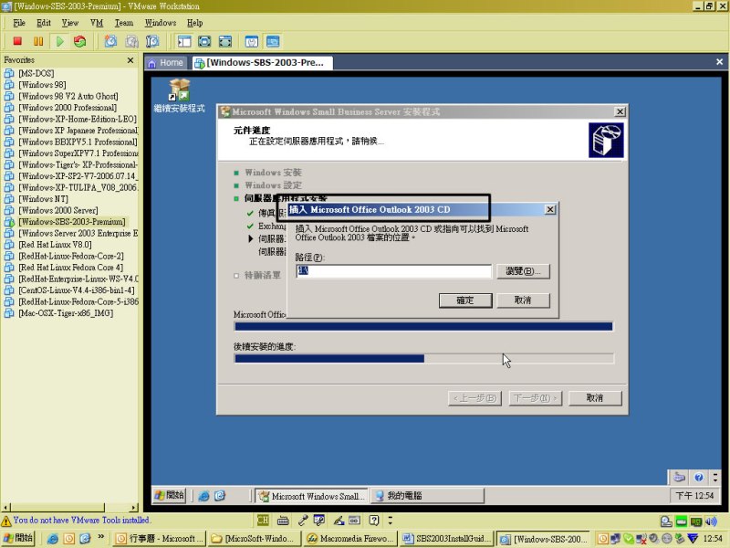This screenshot has width=730, height=548.
Task: Click the 瀏覽 browse button
Action: click(523, 271)
